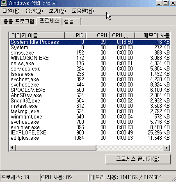
Task: Select the taskmgr.exe process
Action: (x=89, y=111)
